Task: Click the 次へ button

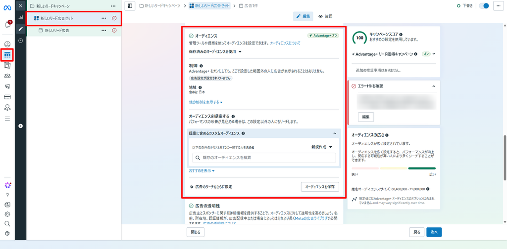Action: point(434,232)
